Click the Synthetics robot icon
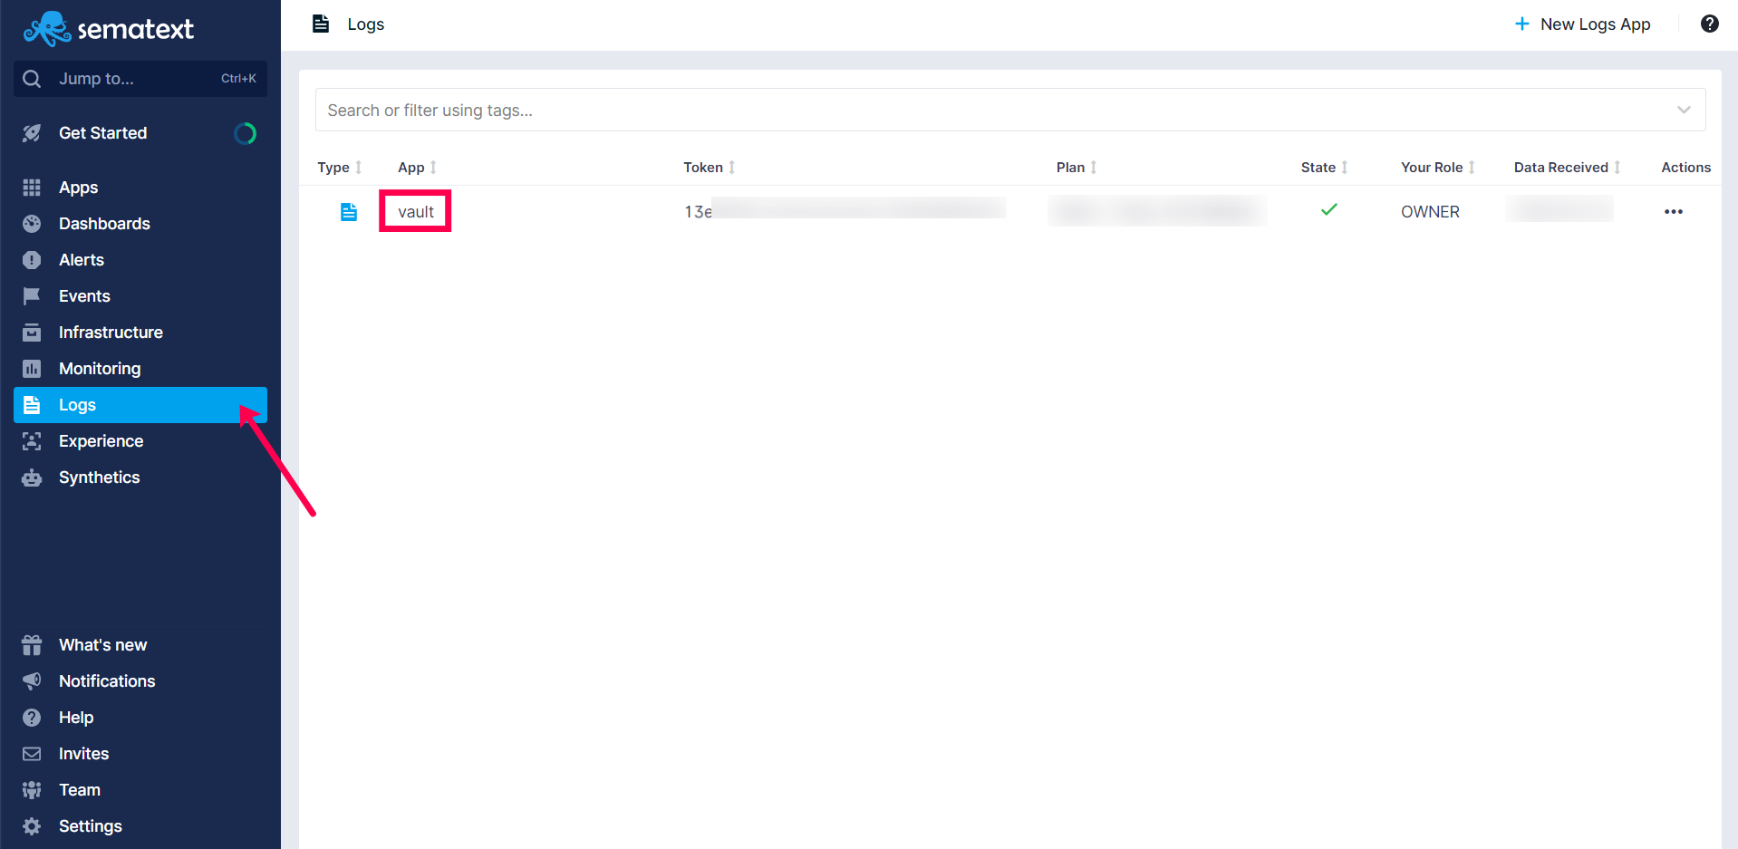 (x=32, y=478)
